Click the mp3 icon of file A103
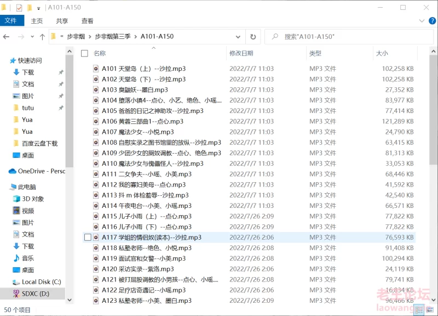The width and height of the screenshot is (438, 316). click(x=96, y=90)
